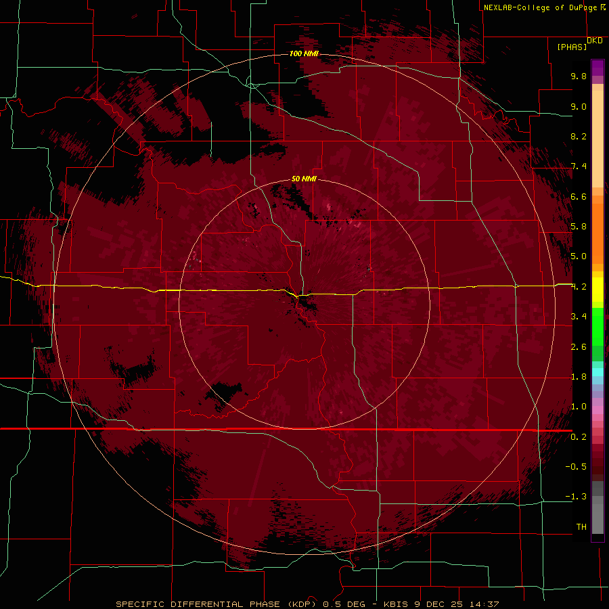Click the radar site center on the map
609x609 pixels.
(304, 304)
